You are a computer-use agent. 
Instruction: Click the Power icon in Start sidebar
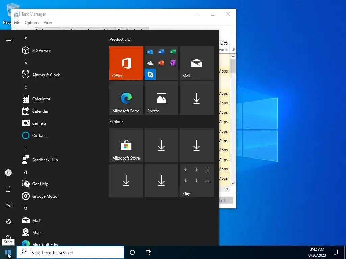coord(8,237)
